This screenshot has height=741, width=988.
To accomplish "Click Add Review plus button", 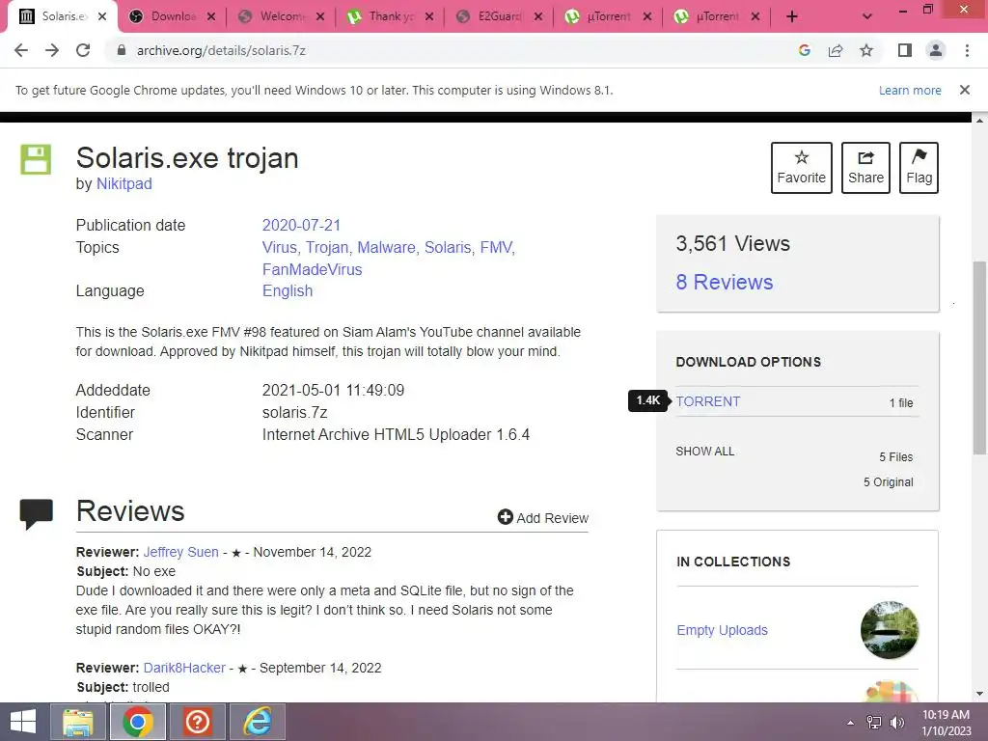I will pos(542,517).
